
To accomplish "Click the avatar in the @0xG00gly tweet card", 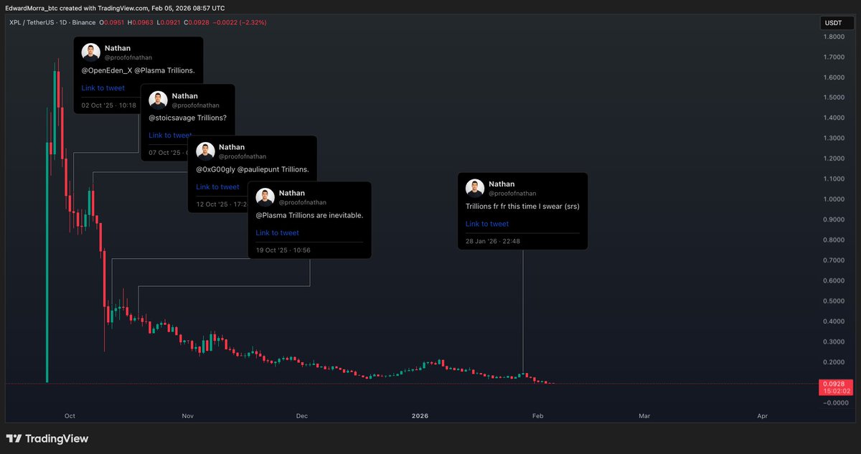I will click(x=206, y=150).
